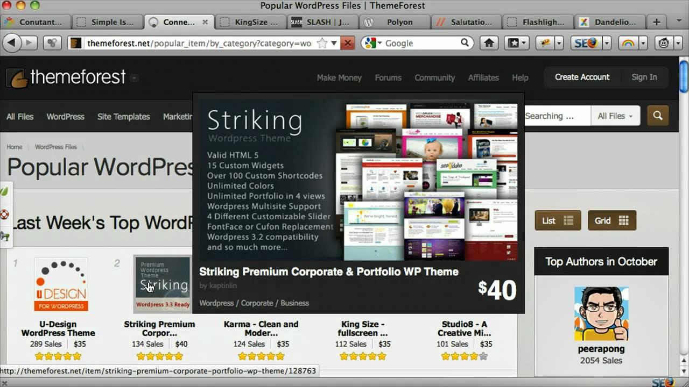Click the Create Account button
This screenshot has width=689, height=387.
tap(582, 77)
